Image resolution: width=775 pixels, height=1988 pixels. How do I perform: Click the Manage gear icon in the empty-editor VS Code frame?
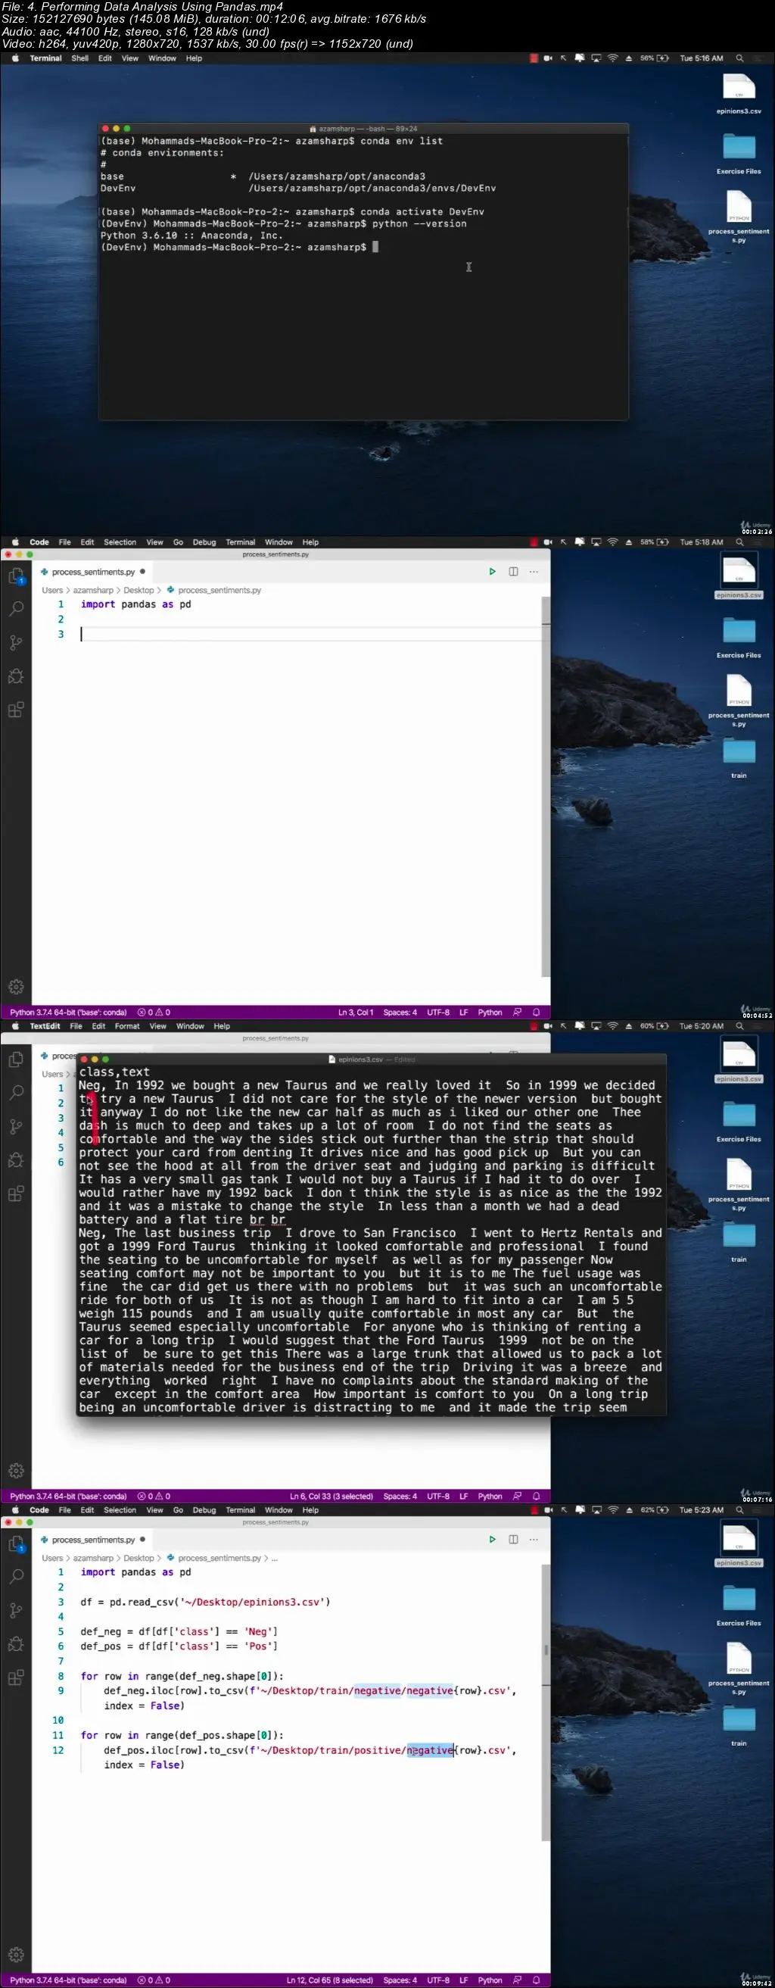tap(15, 987)
